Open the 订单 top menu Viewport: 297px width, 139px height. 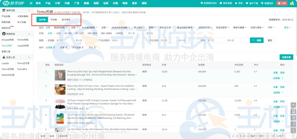[x=57, y=3]
